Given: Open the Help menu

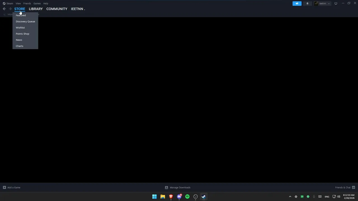Looking at the screenshot, I should [46, 3].
